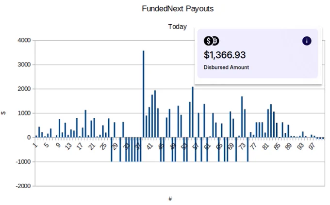The width and height of the screenshot is (330, 205).
Task: Click the Disbursed Amount label
Action: pyautogui.click(x=226, y=67)
